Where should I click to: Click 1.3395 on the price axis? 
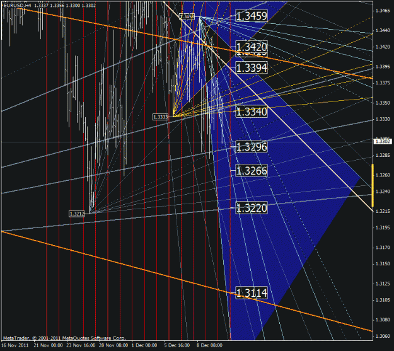tap(383, 67)
